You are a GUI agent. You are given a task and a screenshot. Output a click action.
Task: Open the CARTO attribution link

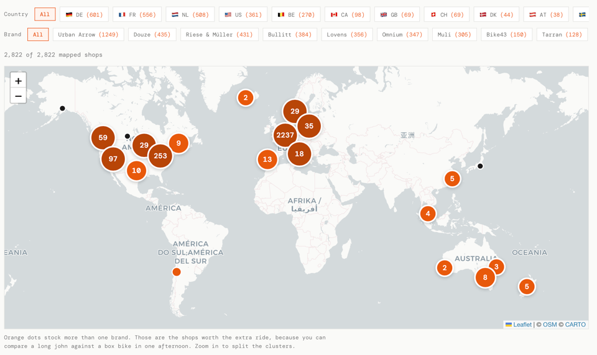(x=575, y=325)
